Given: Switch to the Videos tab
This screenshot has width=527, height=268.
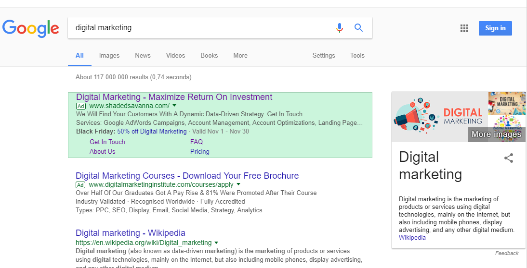Looking at the screenshot, I should (175, 56).
